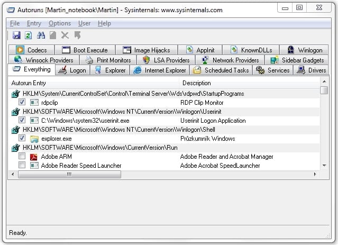Open the Network Providers tab
The image size is (338, 245).
230,60
